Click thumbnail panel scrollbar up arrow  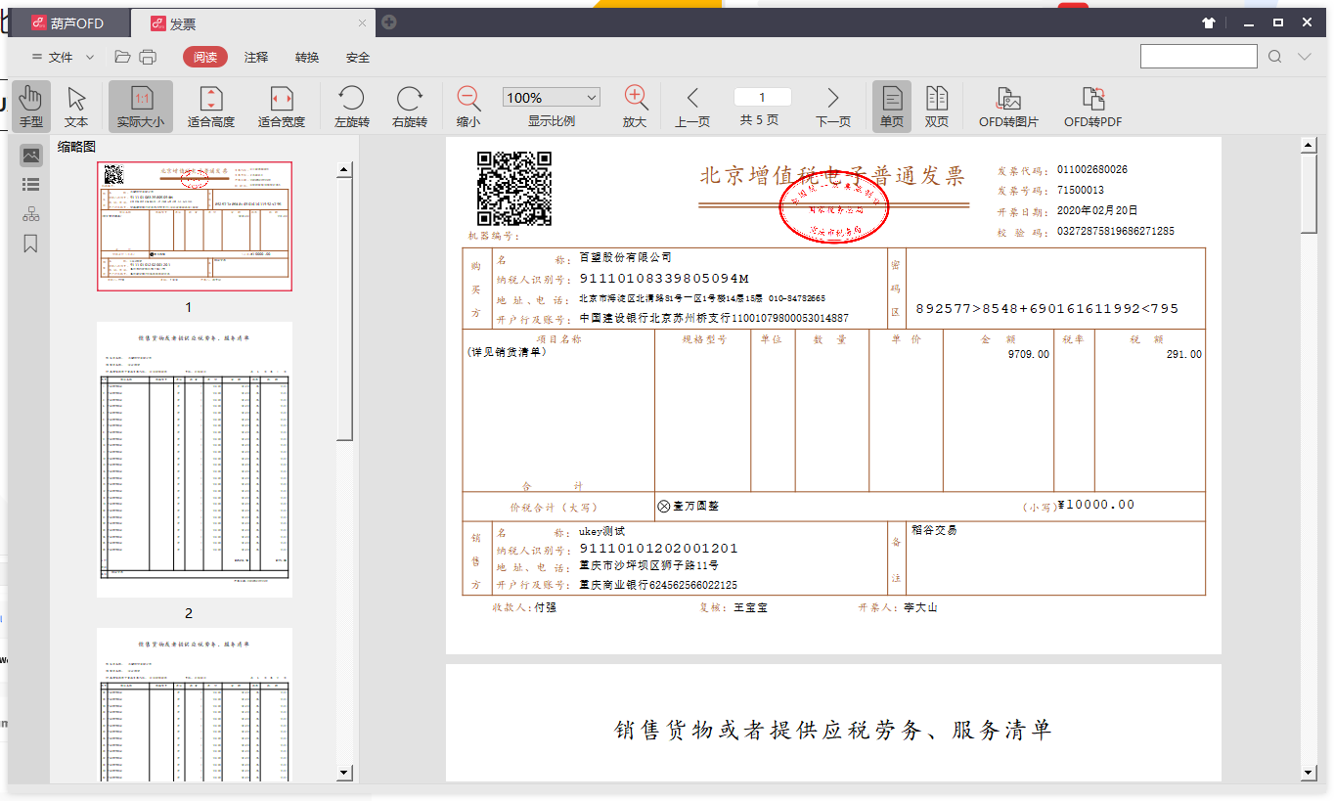[x=343, y=169]
